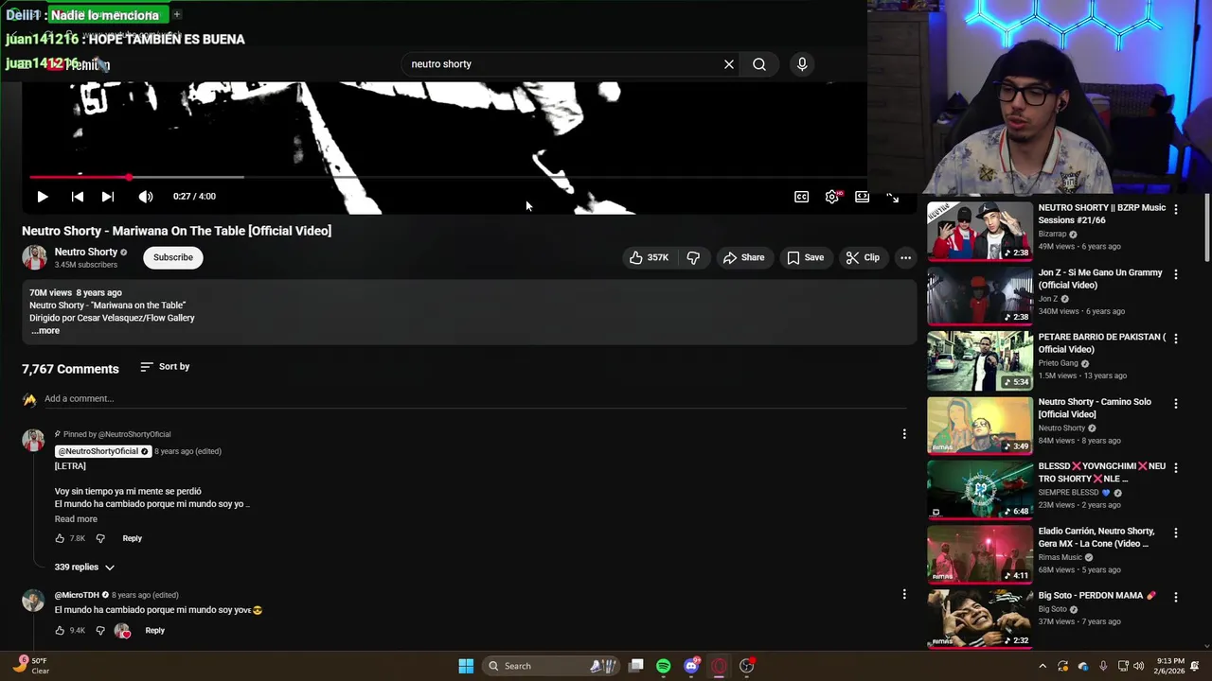The image size is (1212, 681).
Task: Open options for the La Cone video
Action: coord(1176,533)
